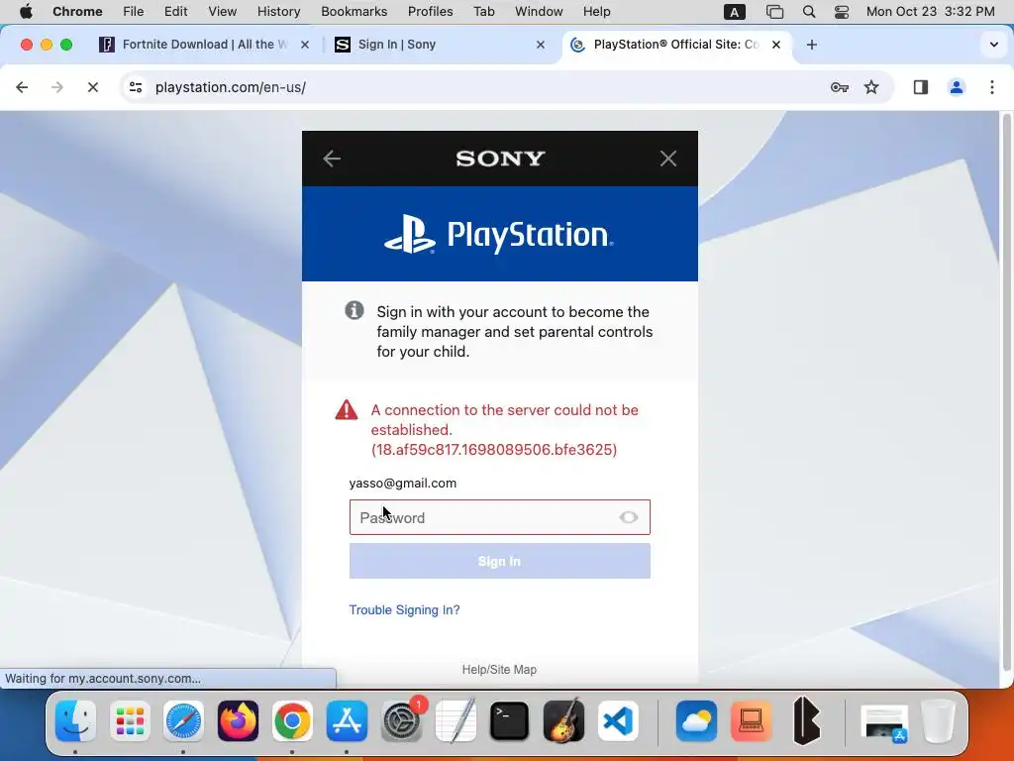The width and height of the screenshot is (1014, 761).
Task: Close the Sign In | Sony tab
Action: (541, 45)
